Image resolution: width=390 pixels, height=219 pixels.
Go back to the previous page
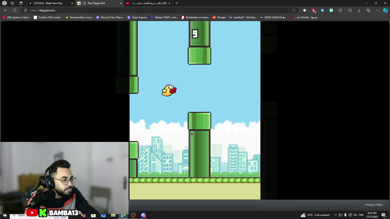point(5,10)
